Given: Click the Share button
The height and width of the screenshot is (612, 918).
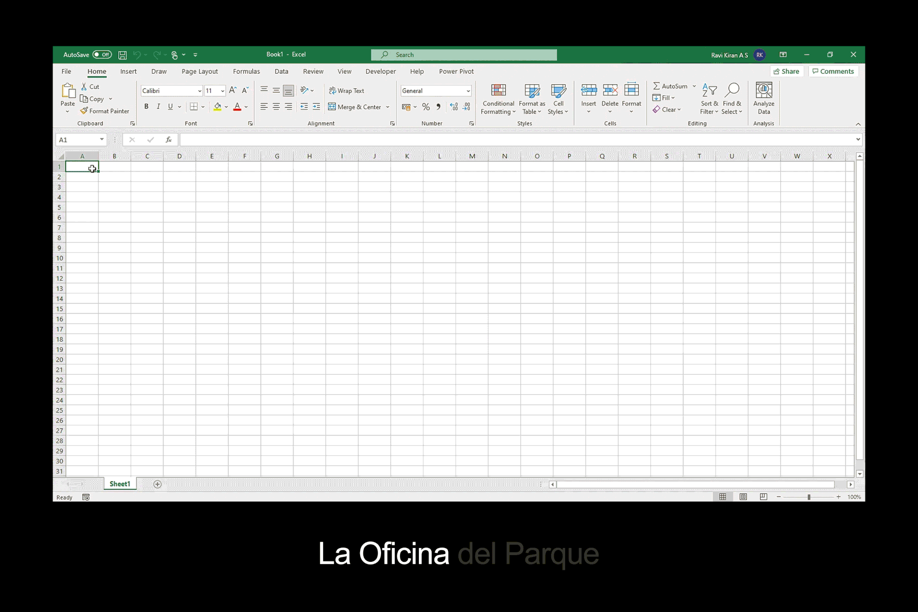Looking at the screenshot, I should (787, 71).
